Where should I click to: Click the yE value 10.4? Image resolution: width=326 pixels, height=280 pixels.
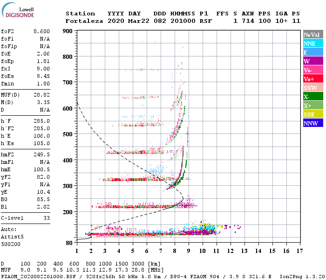pyautogui.click(x=43, y=192)
